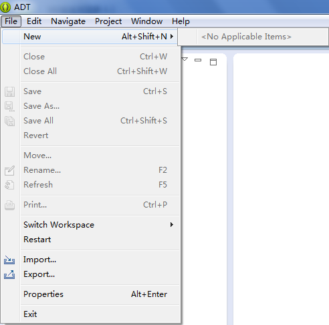Click the Alt+Shift+N shortcut text
Image resolution: width=329 pixels, height=325 pixels.
click(x=144, y=36)
